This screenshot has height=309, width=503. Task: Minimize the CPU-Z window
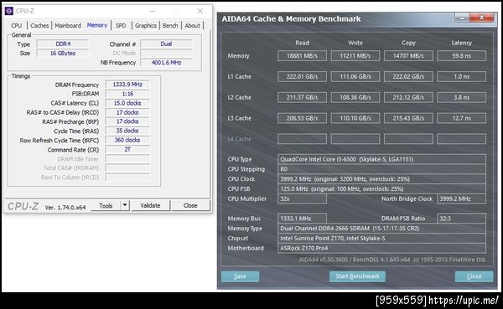coord(153,11)
